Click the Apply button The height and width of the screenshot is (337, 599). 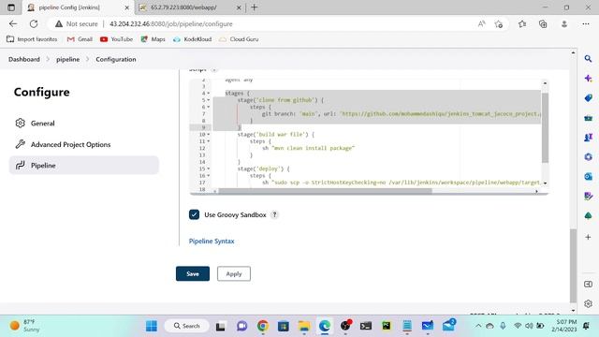pos(234,273)
